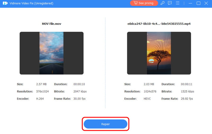
Task: Maximize the application window
Action: [198, 3]
